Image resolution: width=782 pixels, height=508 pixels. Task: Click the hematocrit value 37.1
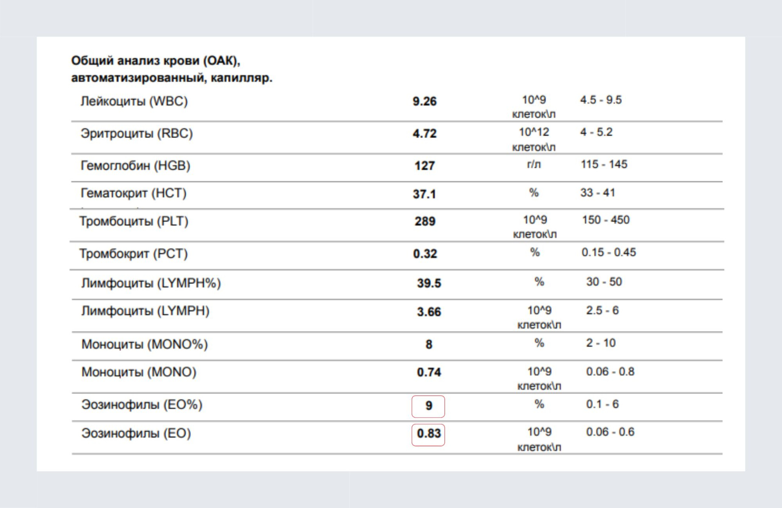click(424, 194)
